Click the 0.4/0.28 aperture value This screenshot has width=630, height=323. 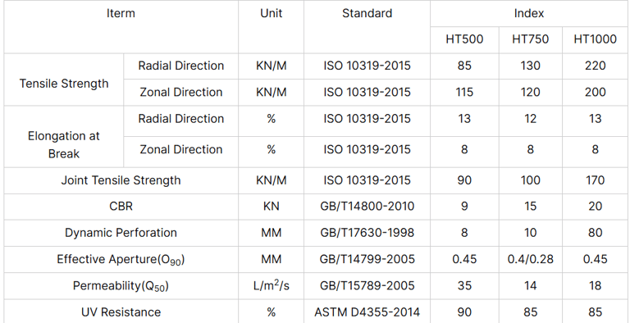click(x=531, y=259)
